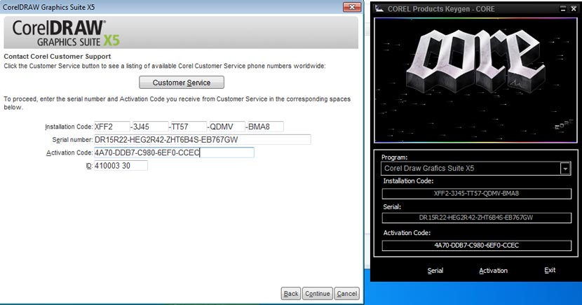Click the QDMV installation code field
582x305 pixels.
pyautogui.click(x=227, y=127)
